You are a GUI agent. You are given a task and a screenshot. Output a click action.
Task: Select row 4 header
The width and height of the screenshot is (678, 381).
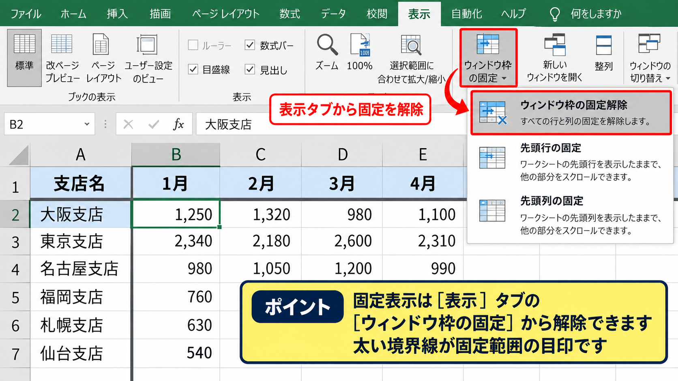click(x=15, y=269)
